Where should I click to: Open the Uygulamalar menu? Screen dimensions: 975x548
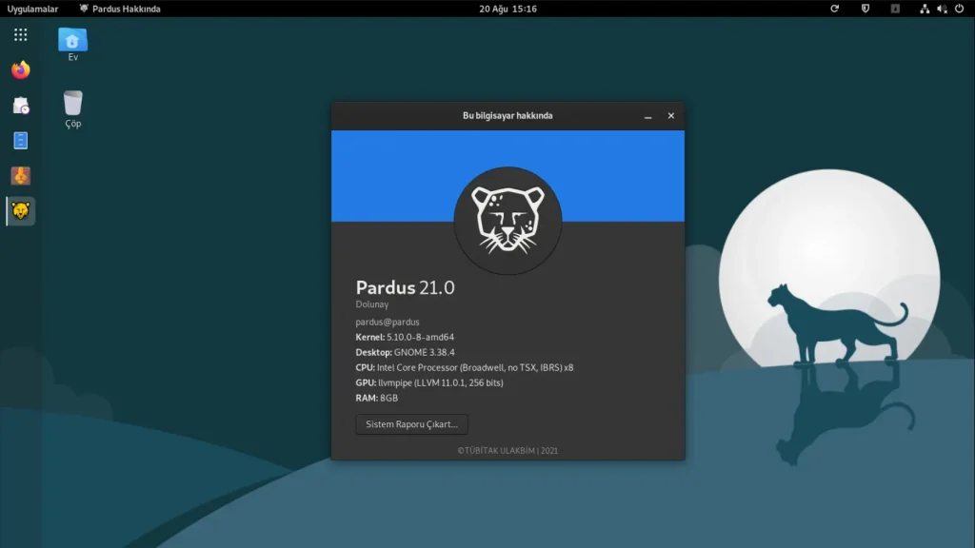point(32,9)
